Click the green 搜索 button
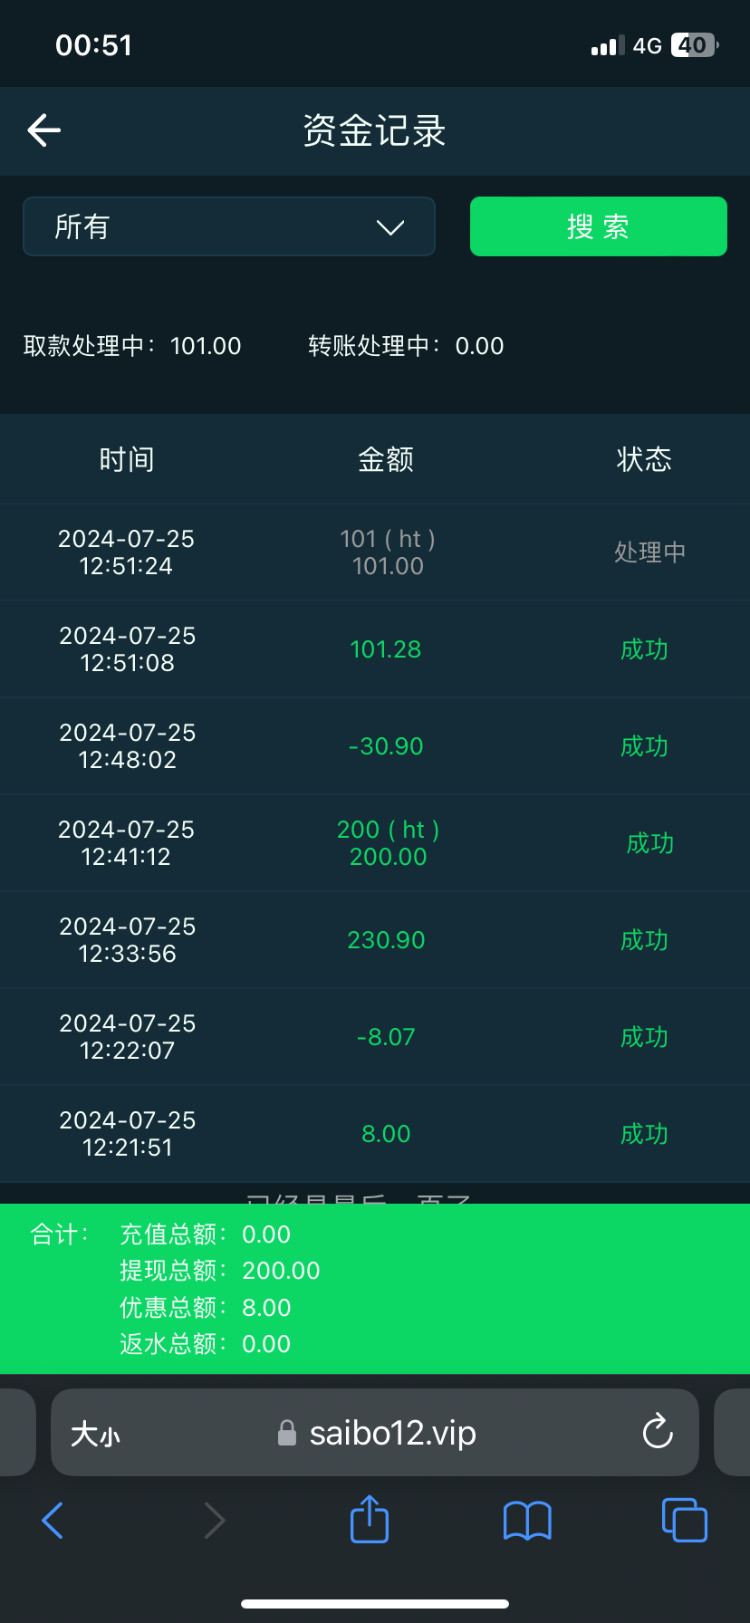 (x=598, y=226)
